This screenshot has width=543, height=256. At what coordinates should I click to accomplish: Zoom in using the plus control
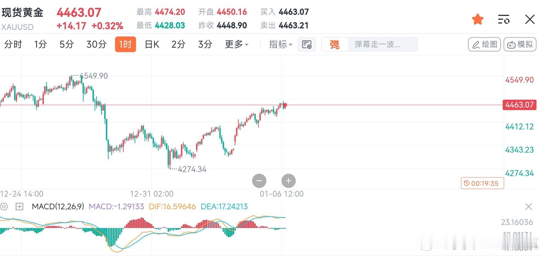(288, 181)
